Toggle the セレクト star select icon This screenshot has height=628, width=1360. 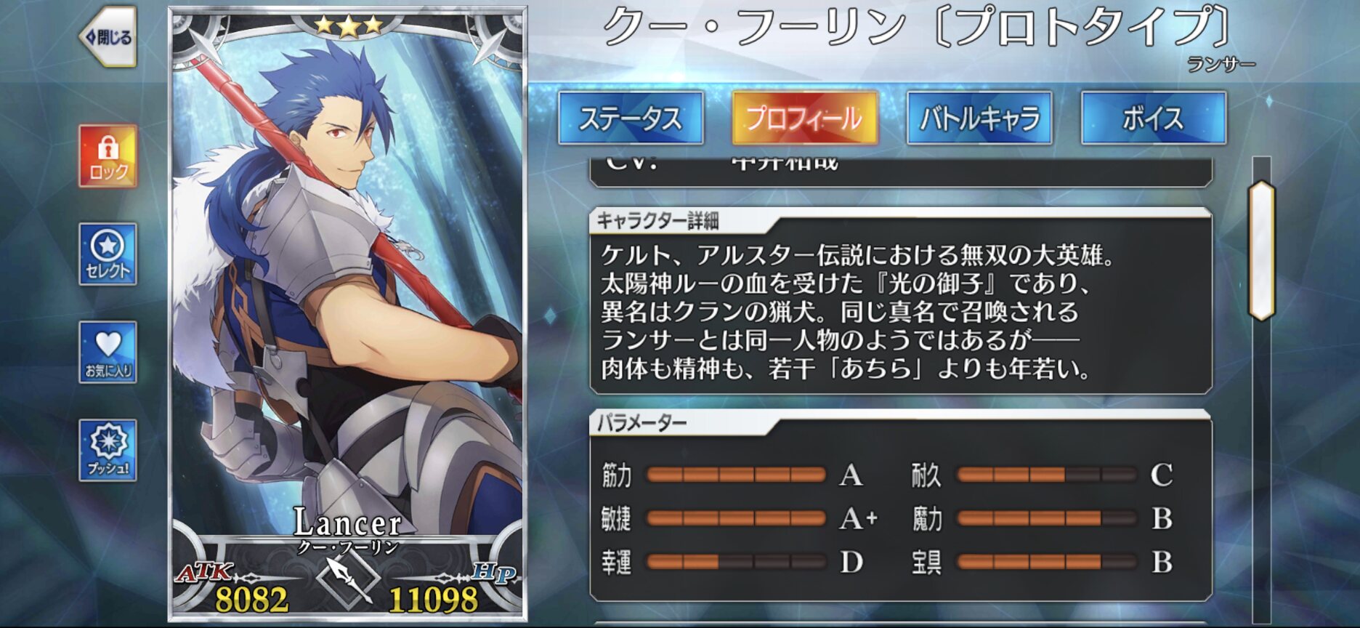[108, 254]
